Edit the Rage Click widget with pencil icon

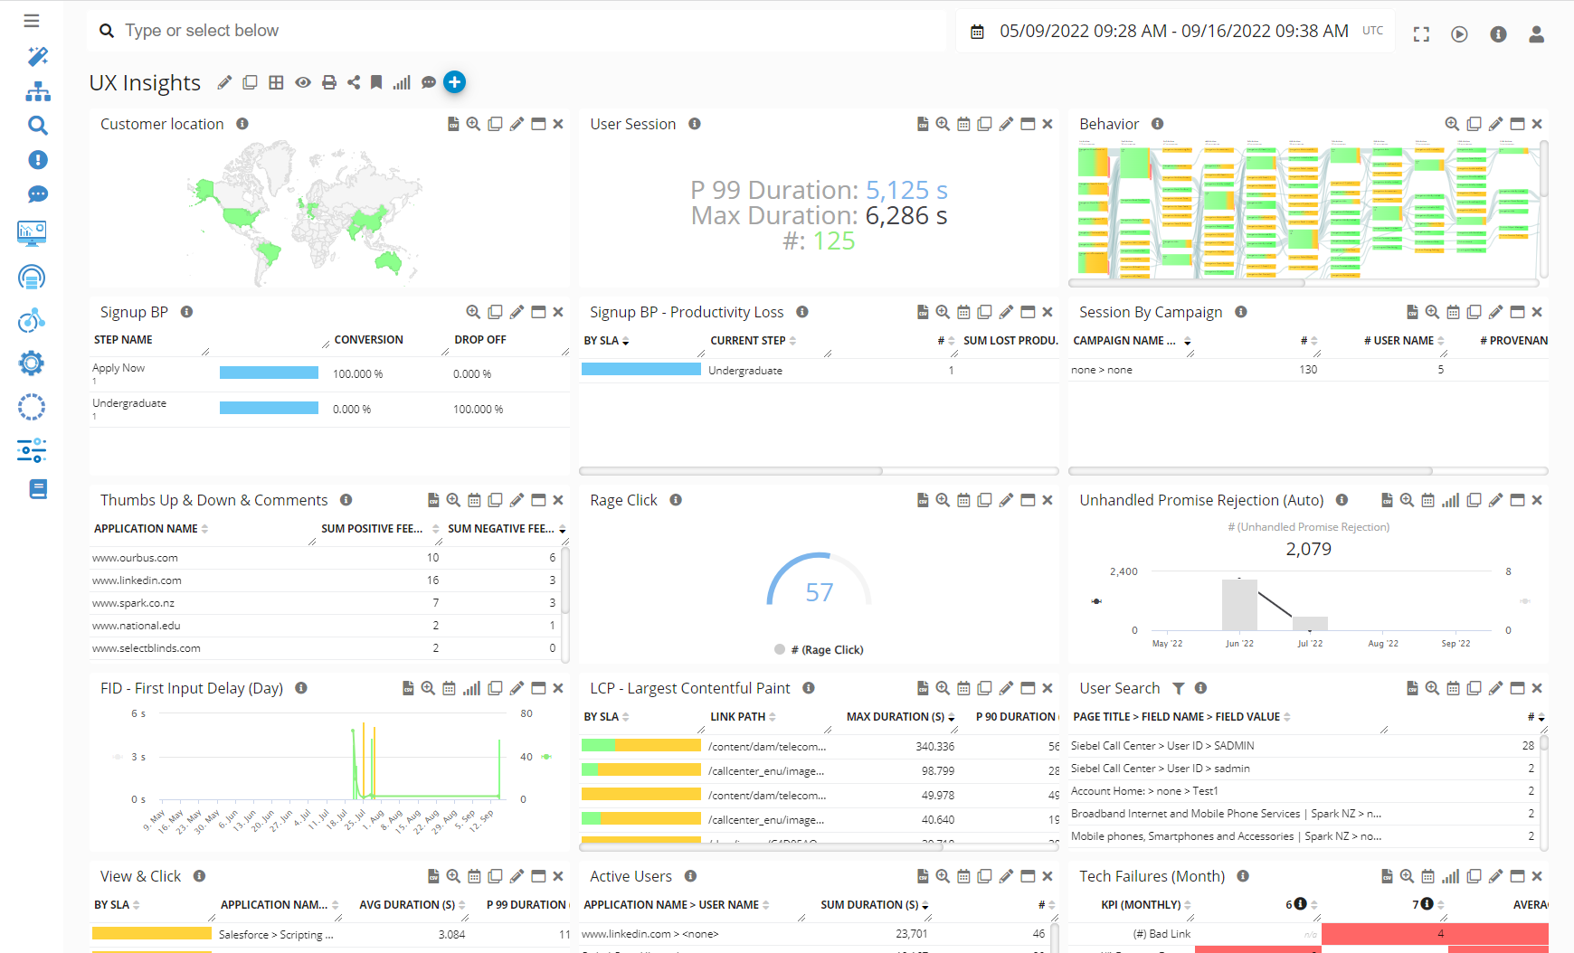[1006, 500]
